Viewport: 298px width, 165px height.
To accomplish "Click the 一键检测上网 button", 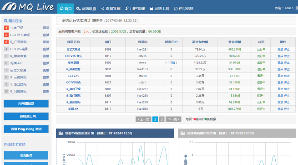I will click(x=26, y=116).
